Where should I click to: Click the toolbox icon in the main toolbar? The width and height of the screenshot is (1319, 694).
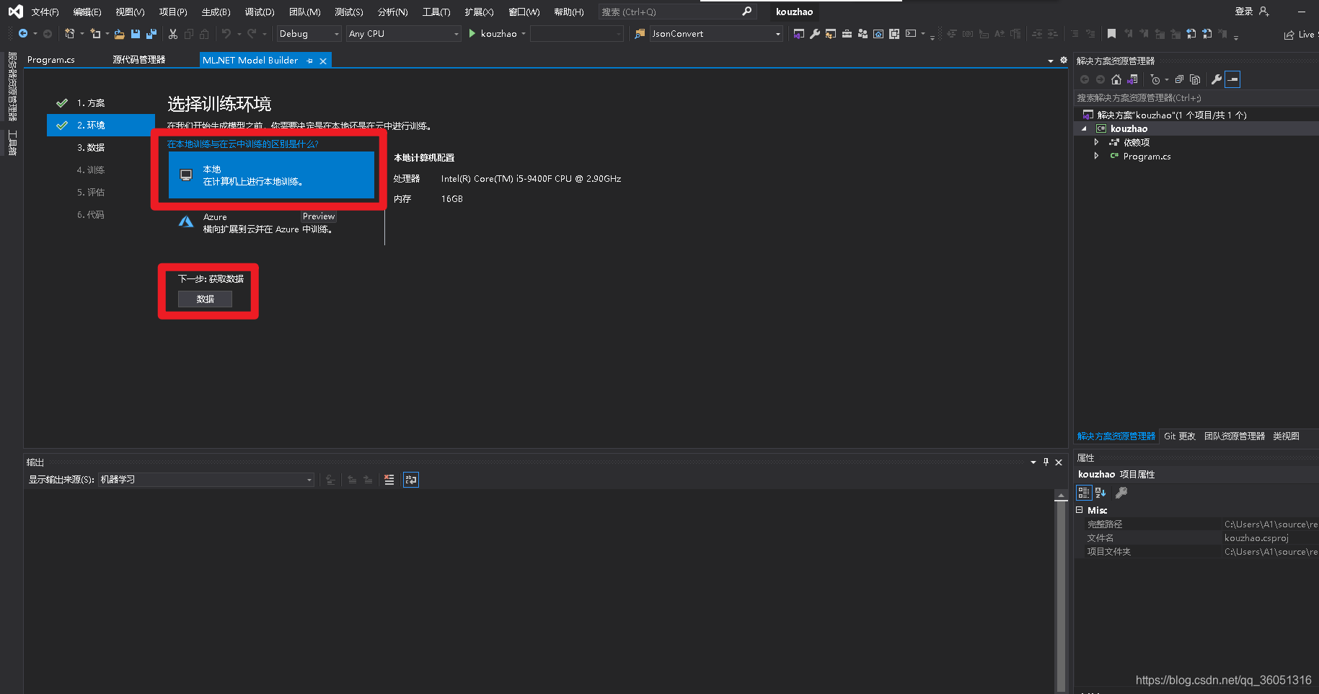(847, 34)
